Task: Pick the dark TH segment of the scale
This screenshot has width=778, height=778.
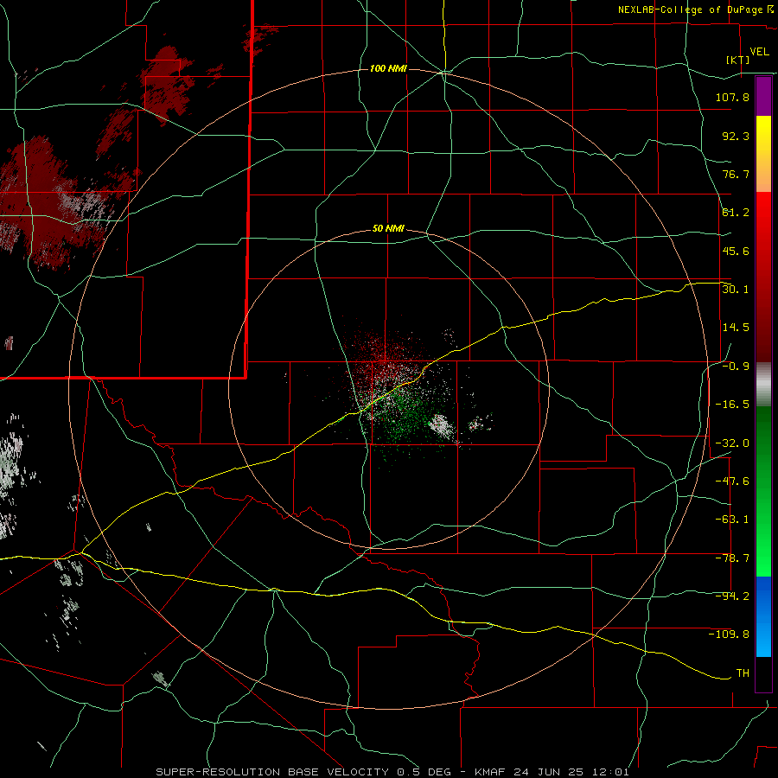Action: (x=763, y=674)
